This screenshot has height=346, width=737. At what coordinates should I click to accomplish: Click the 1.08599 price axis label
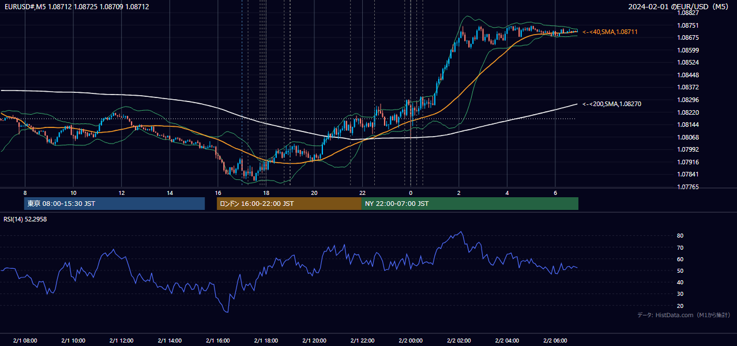(689, 50)
